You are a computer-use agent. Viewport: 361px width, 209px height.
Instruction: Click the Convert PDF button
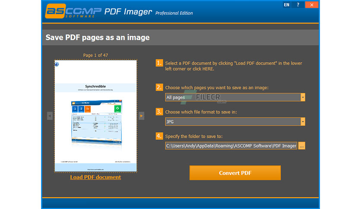click(235, 173)
